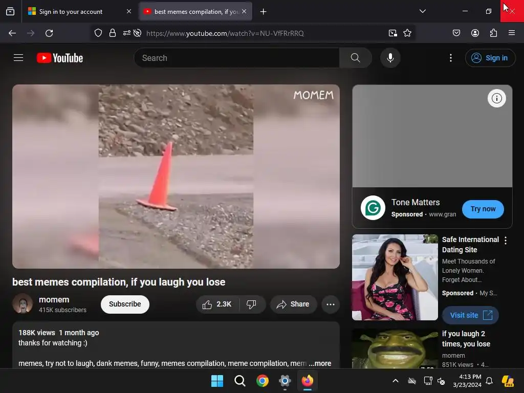Click Grammarly logo in Tone Matters ad
524x393 pixels.
[x=373, y=208]
